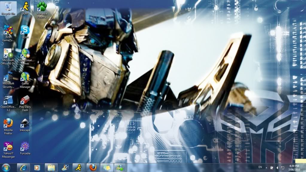The image size is (306, 172).
Task: Select the Skype desktop shortcut
Action: tap(25, 31)
